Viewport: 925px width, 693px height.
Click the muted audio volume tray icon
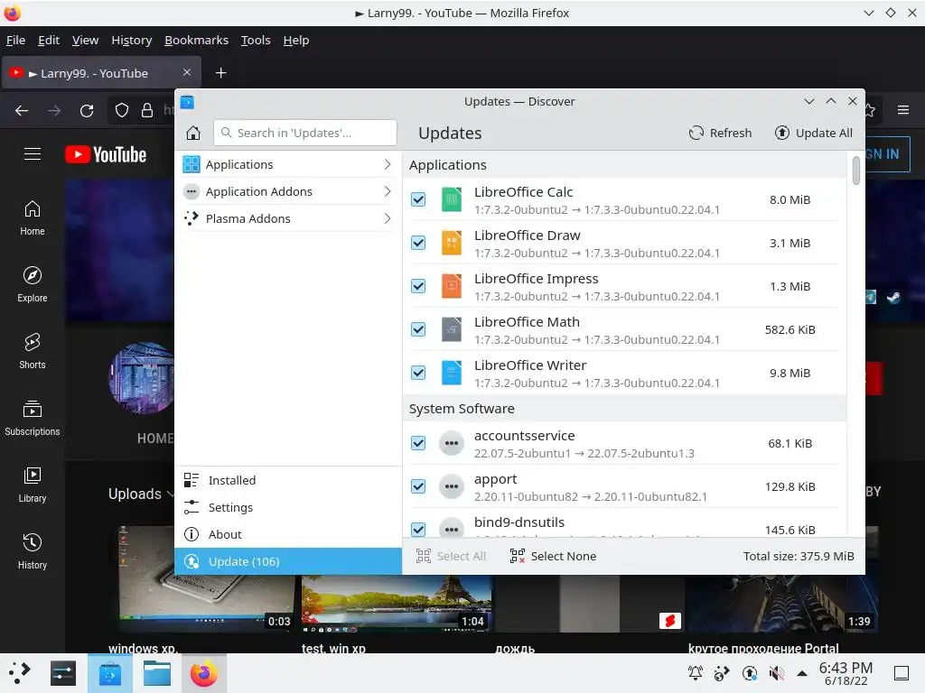click(x=776, y=673)
